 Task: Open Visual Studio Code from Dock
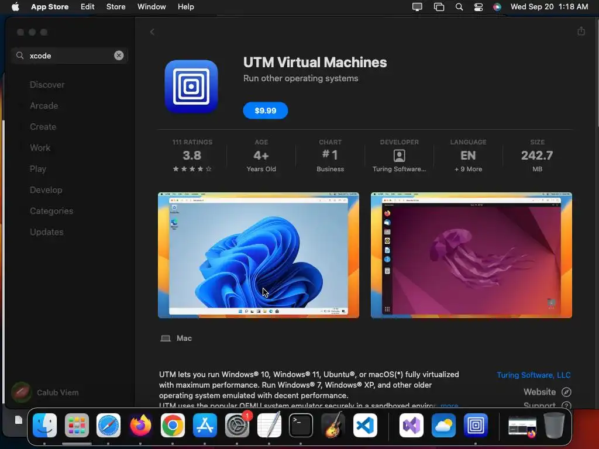[365, 425]
